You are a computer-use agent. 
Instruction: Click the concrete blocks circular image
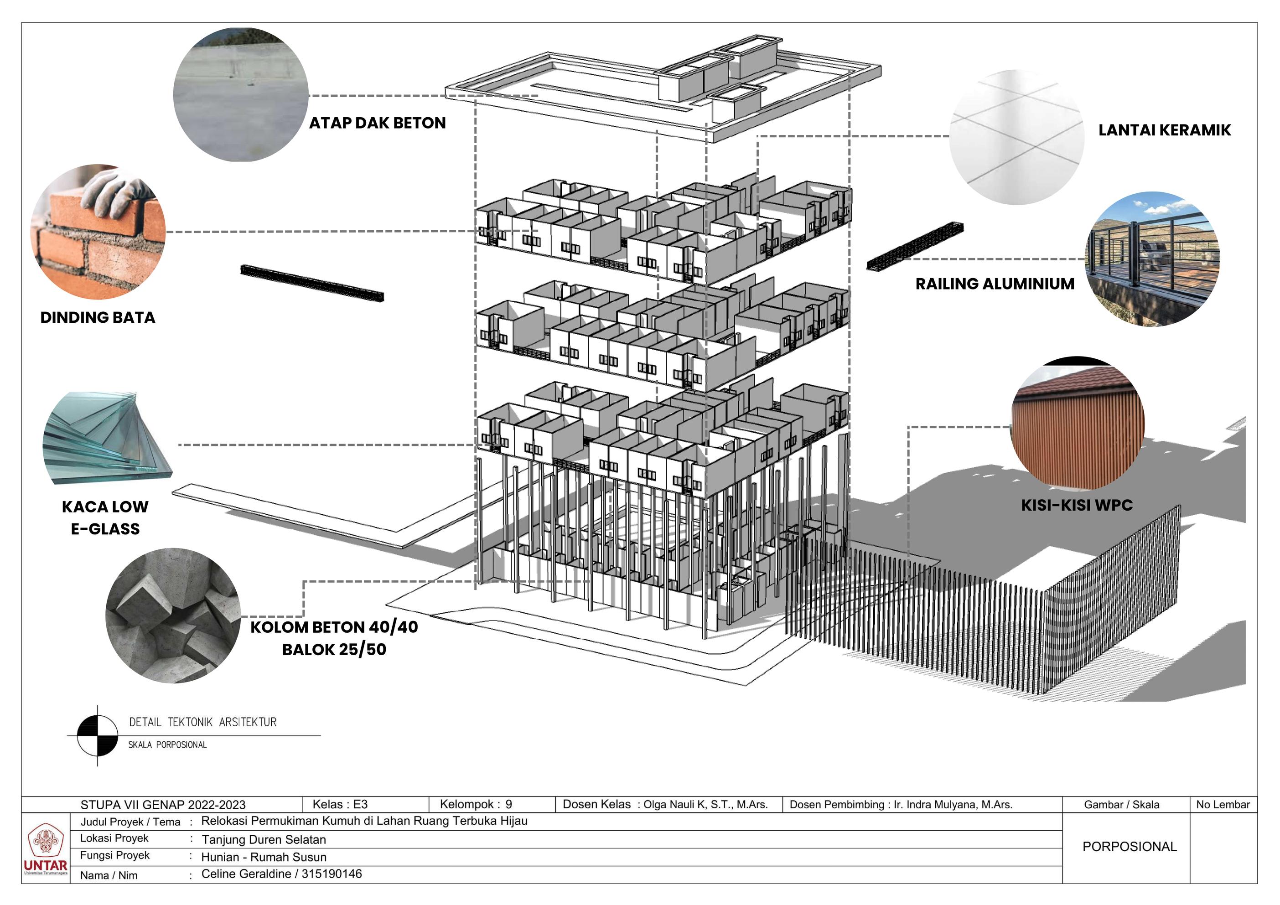click(173, 616)
